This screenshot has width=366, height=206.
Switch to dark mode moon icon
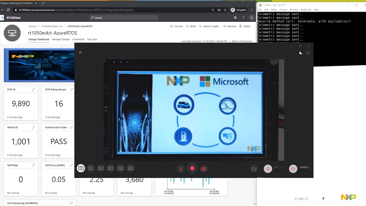pyautogui.click(x=301, y=53)
